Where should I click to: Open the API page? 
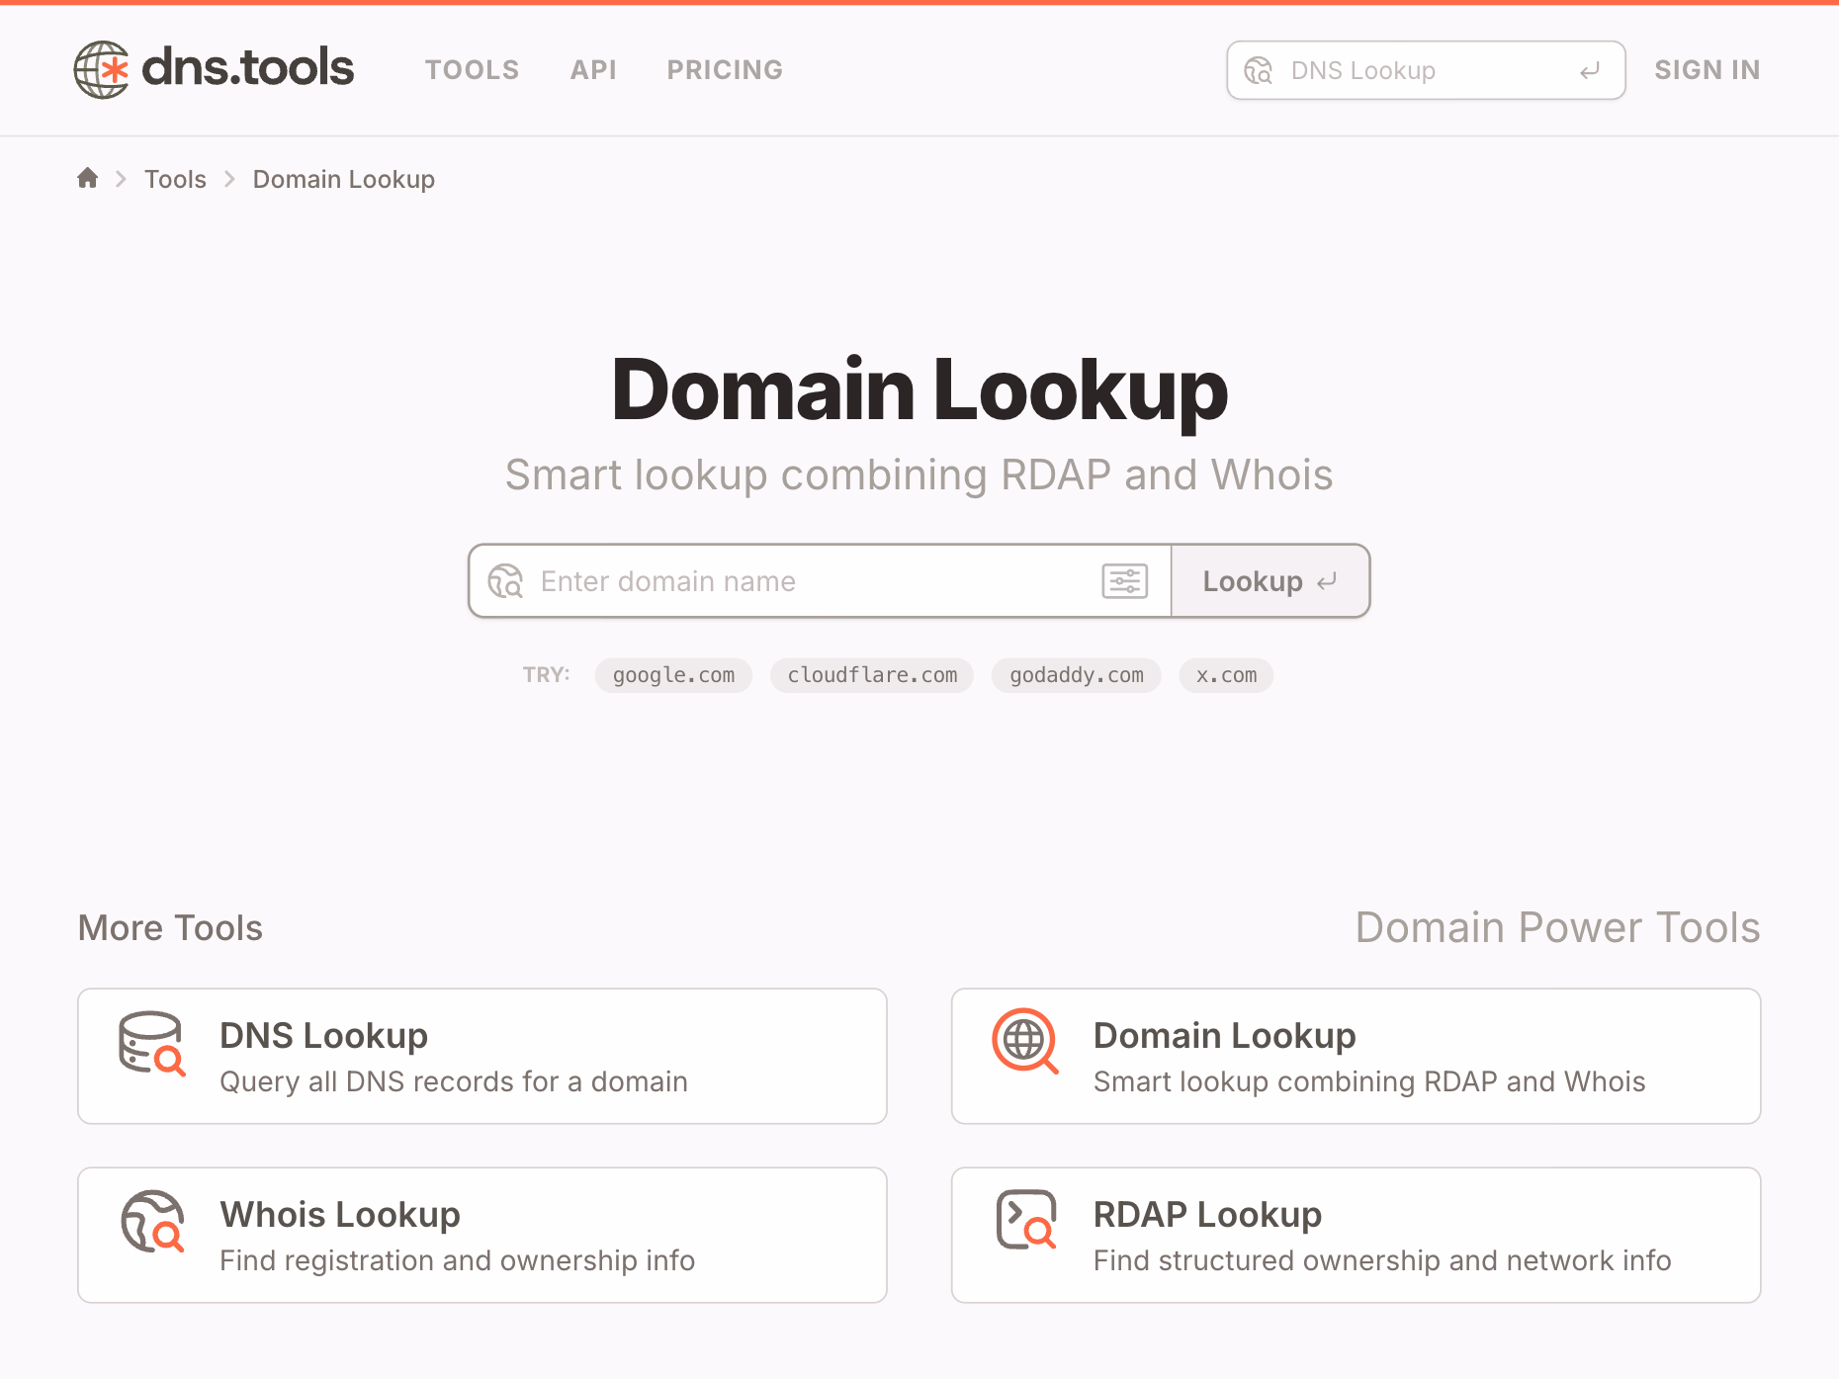(593, 70)
